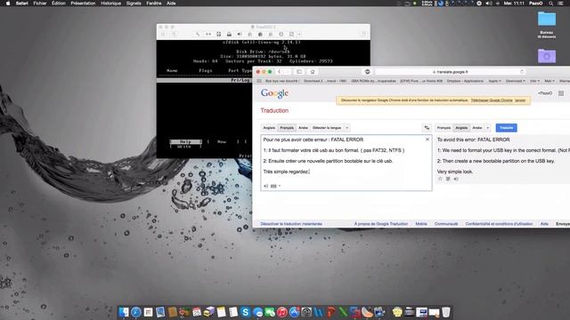
Task: Open the menu bar volume control
Action: tap(489, 4)
